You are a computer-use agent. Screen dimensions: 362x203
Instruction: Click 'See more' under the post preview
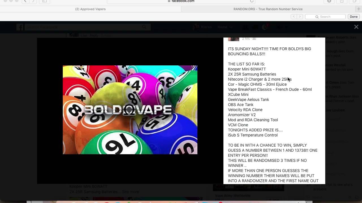[130, 192]
